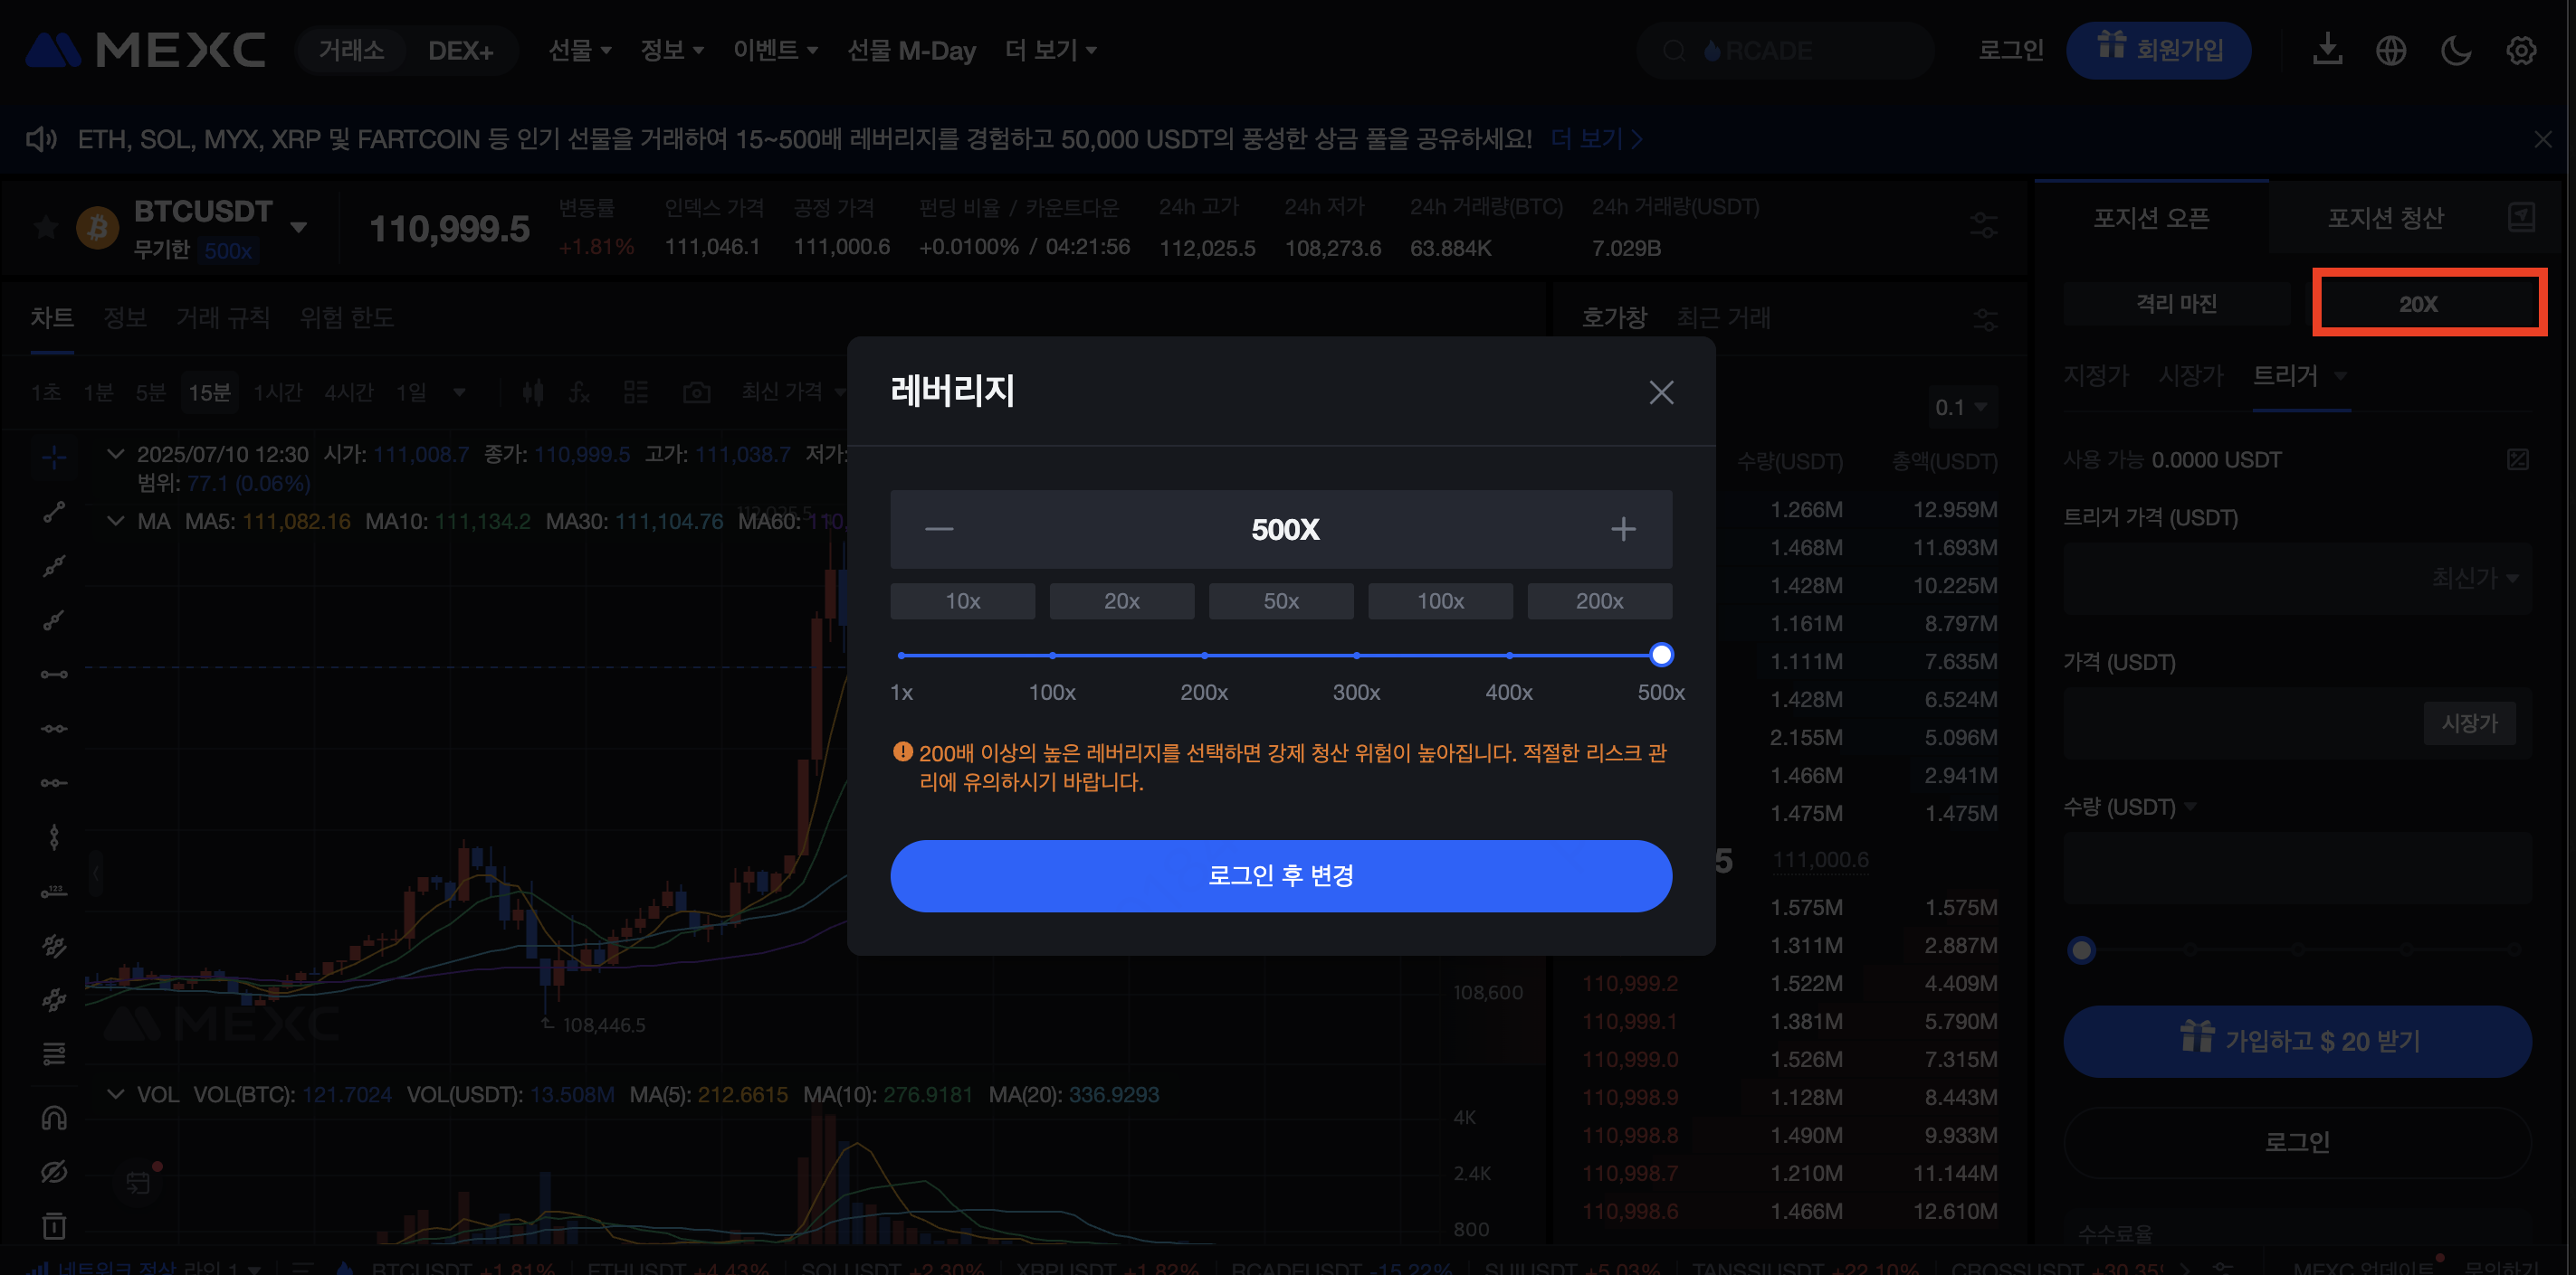Screen dimensions: 2576x1275
Task: Open the settings gear icon
Action: point(2520,50)
